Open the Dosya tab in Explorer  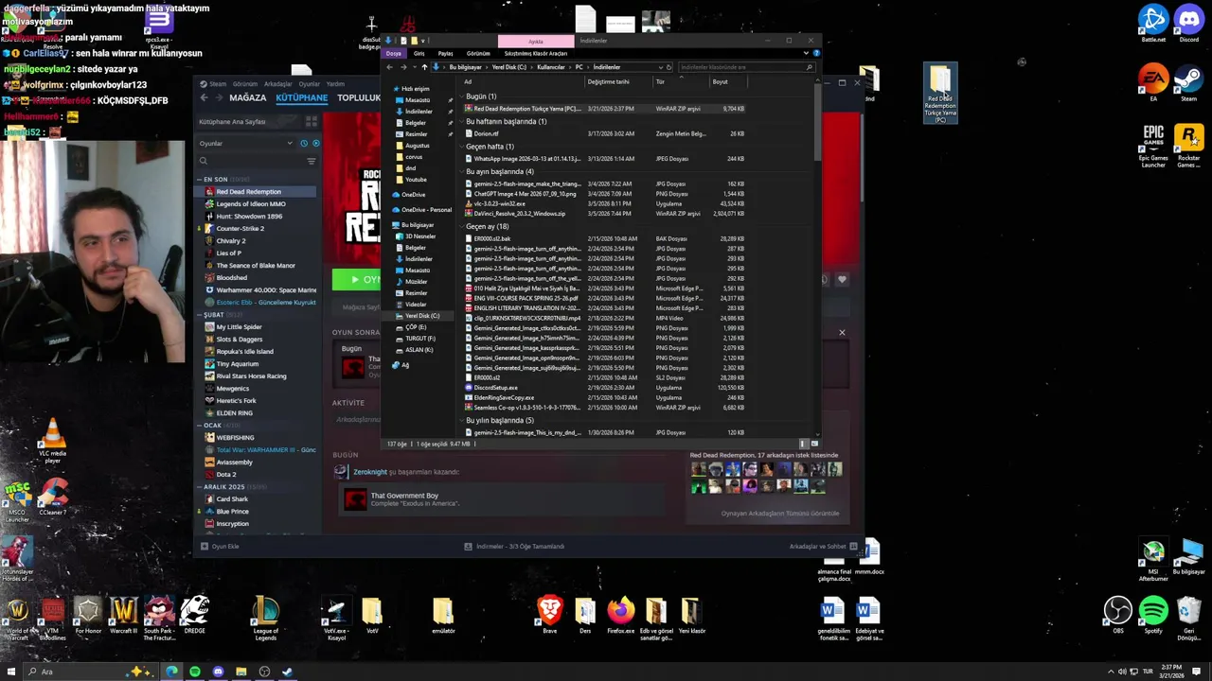(x=394, y=53)
